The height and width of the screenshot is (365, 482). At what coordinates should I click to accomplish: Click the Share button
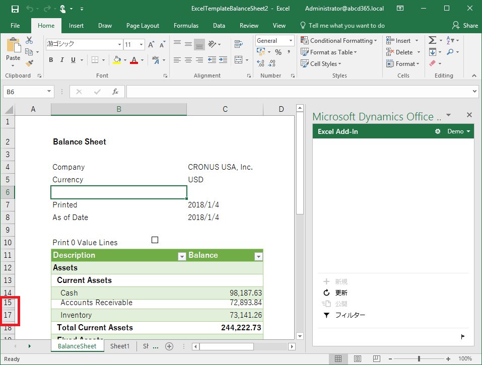click(x=465, y=26)
